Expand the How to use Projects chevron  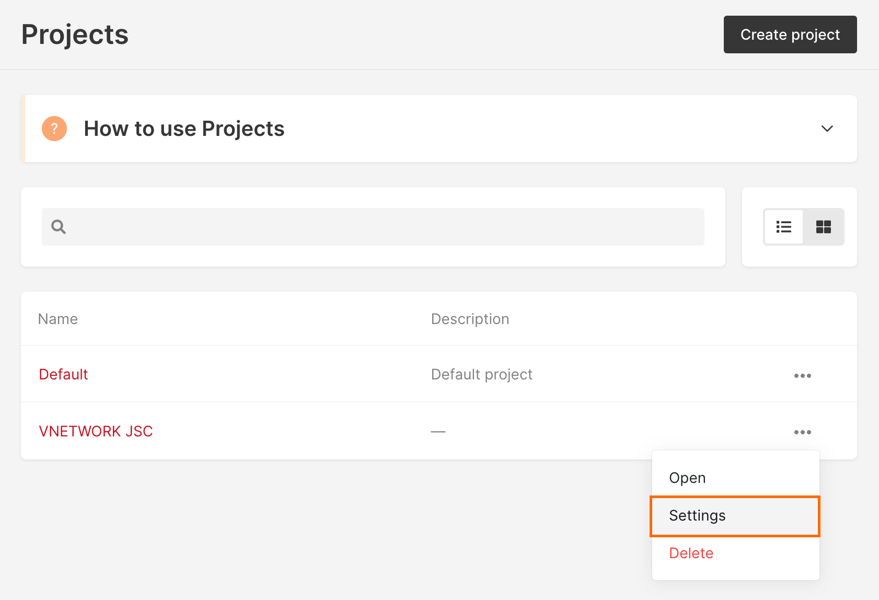click(827, 129)
